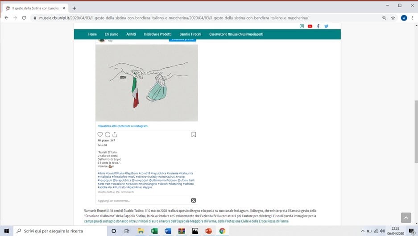418x236 pixels.
Task: Switch to Chrome on taskbar
Action: coord(222,231)
